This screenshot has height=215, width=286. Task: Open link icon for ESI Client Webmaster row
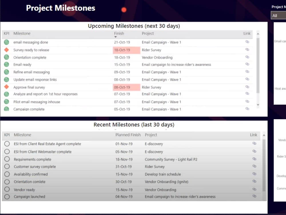click(254, 151)
